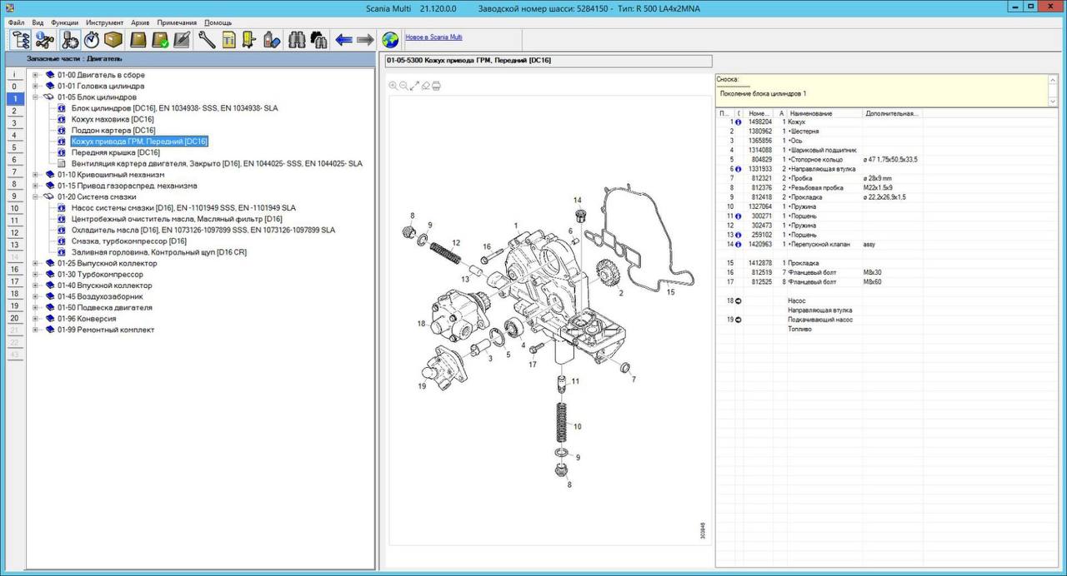Click the binoculars search toolbar icon
The image size is (1067, 576).
[296, 39]
